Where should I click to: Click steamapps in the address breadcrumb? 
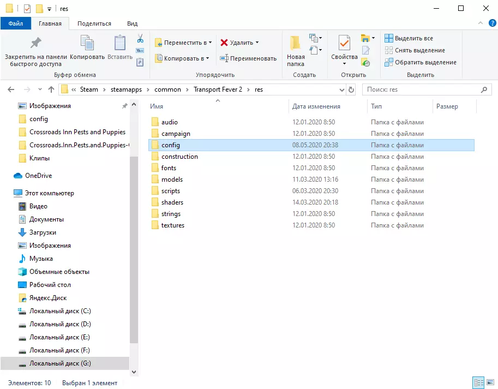[126, 89]
